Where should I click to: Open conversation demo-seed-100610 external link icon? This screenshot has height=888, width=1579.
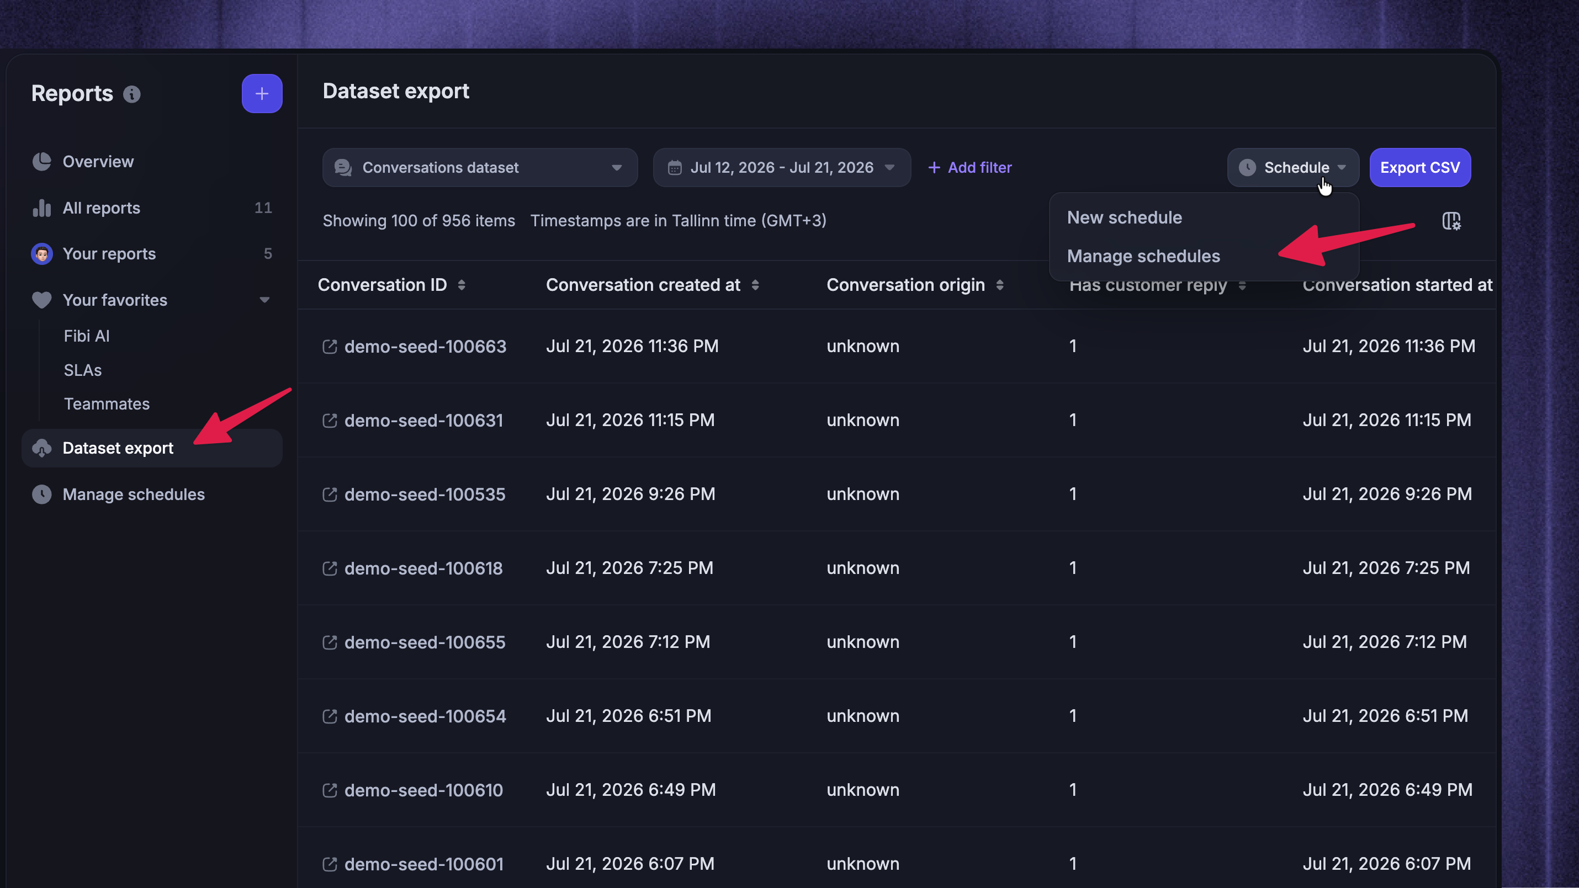[x=330, y=790]
